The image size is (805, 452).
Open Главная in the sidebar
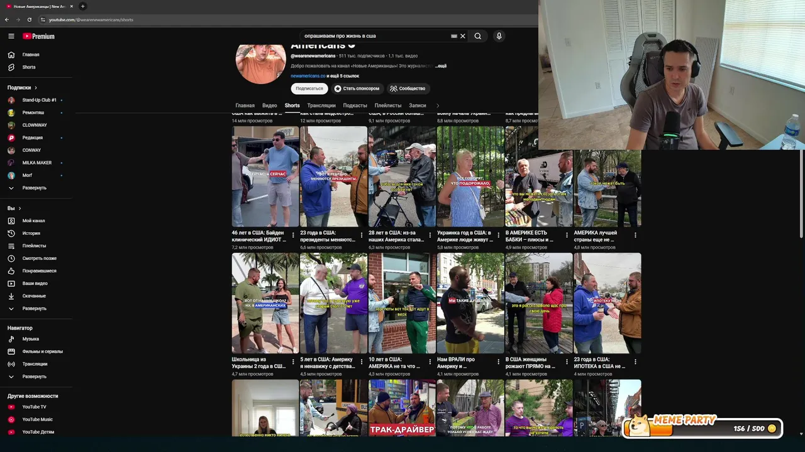(x=30, y=55)
